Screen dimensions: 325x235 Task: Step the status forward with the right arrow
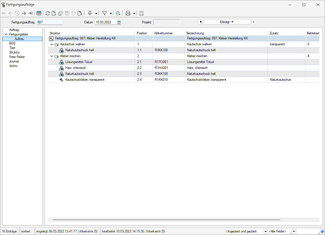(x=254, y=22)
